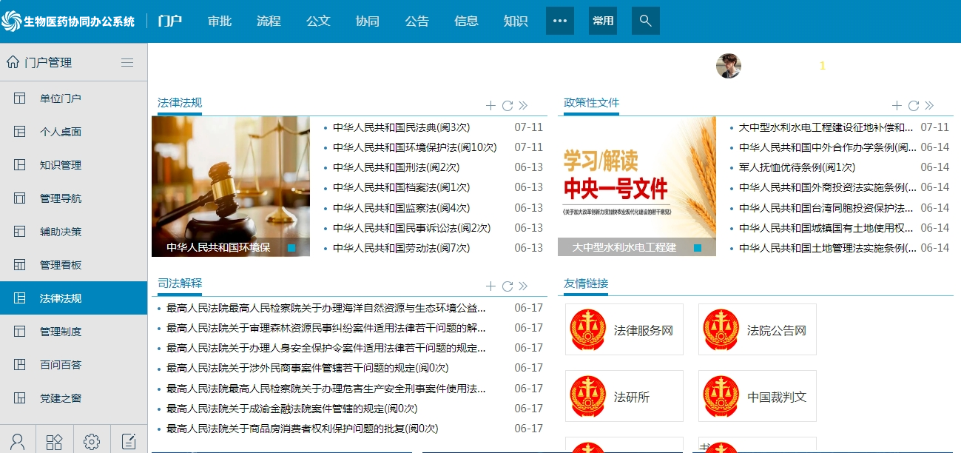Screen dimensions: 961x453
Task: Click the 常用 button in the top bar
Action: (x=603, y=21)
